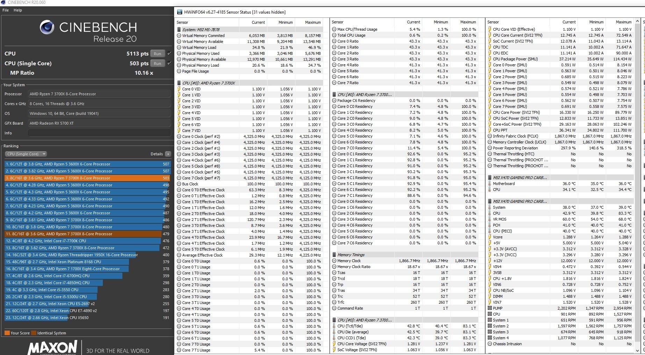Select the Memory Clock sensor icon
Viewport: 645px width, 355px height.
pyautogui.click(x=334, y=261)
